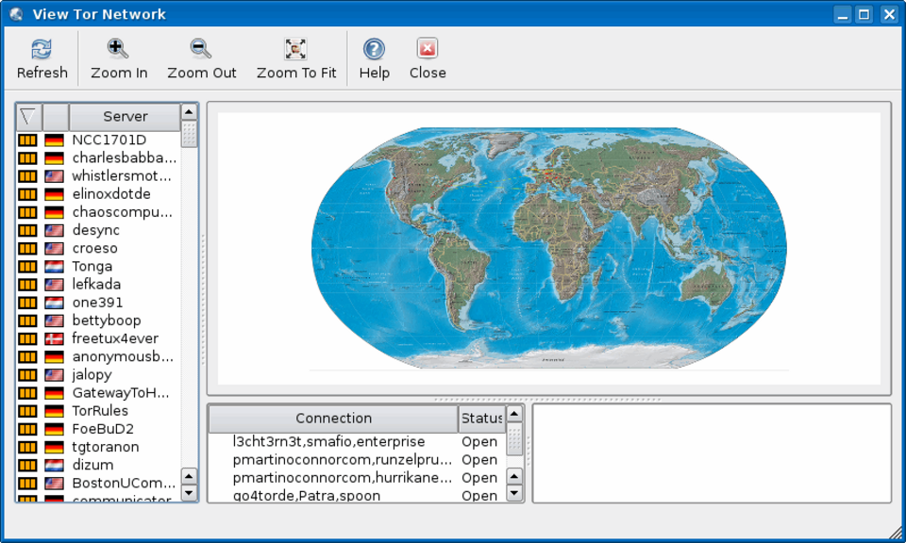The image size is (906, 543).
Task: Click the status icon for lefkada
Action: (27, 285)
